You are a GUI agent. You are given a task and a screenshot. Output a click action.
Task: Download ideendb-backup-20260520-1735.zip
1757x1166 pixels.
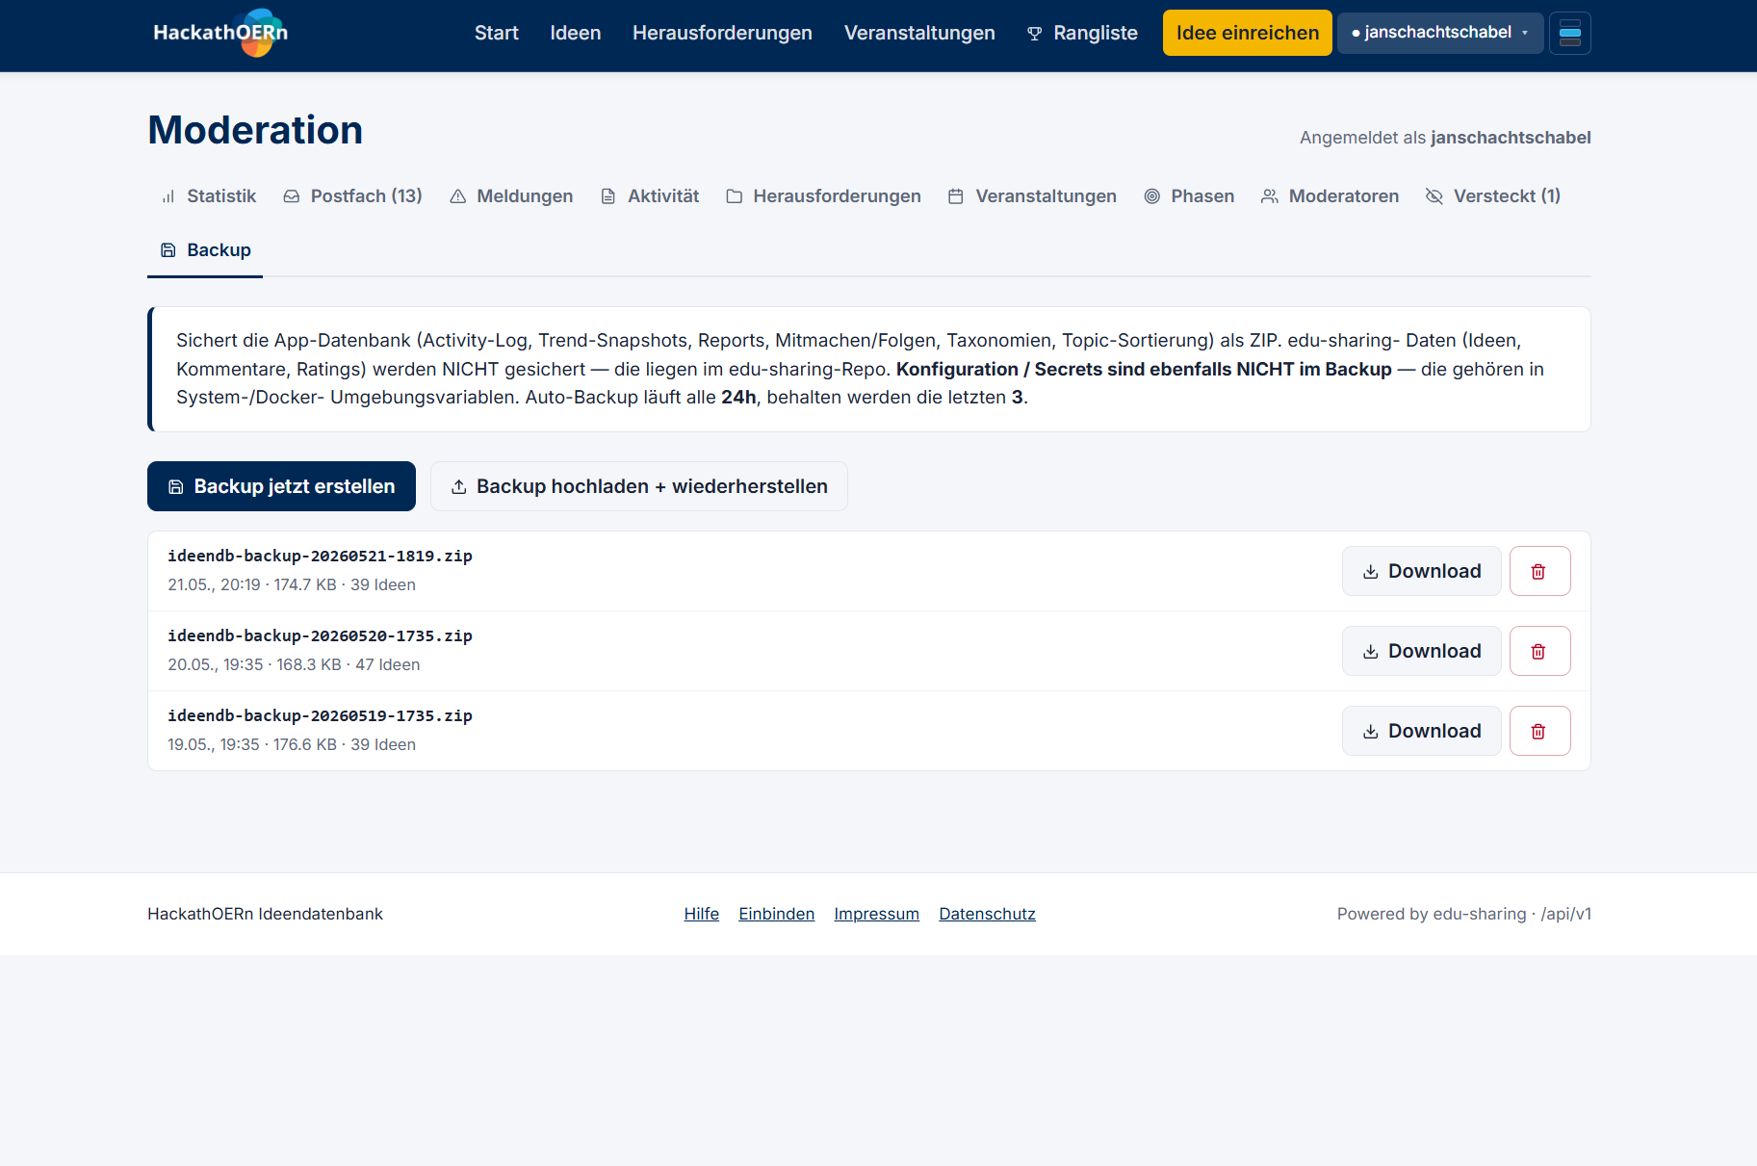coord(1421,651)
